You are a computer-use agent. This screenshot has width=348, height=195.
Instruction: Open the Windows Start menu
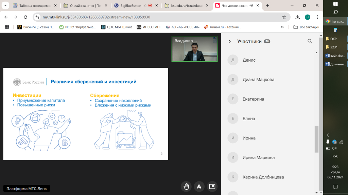point(335,4)
